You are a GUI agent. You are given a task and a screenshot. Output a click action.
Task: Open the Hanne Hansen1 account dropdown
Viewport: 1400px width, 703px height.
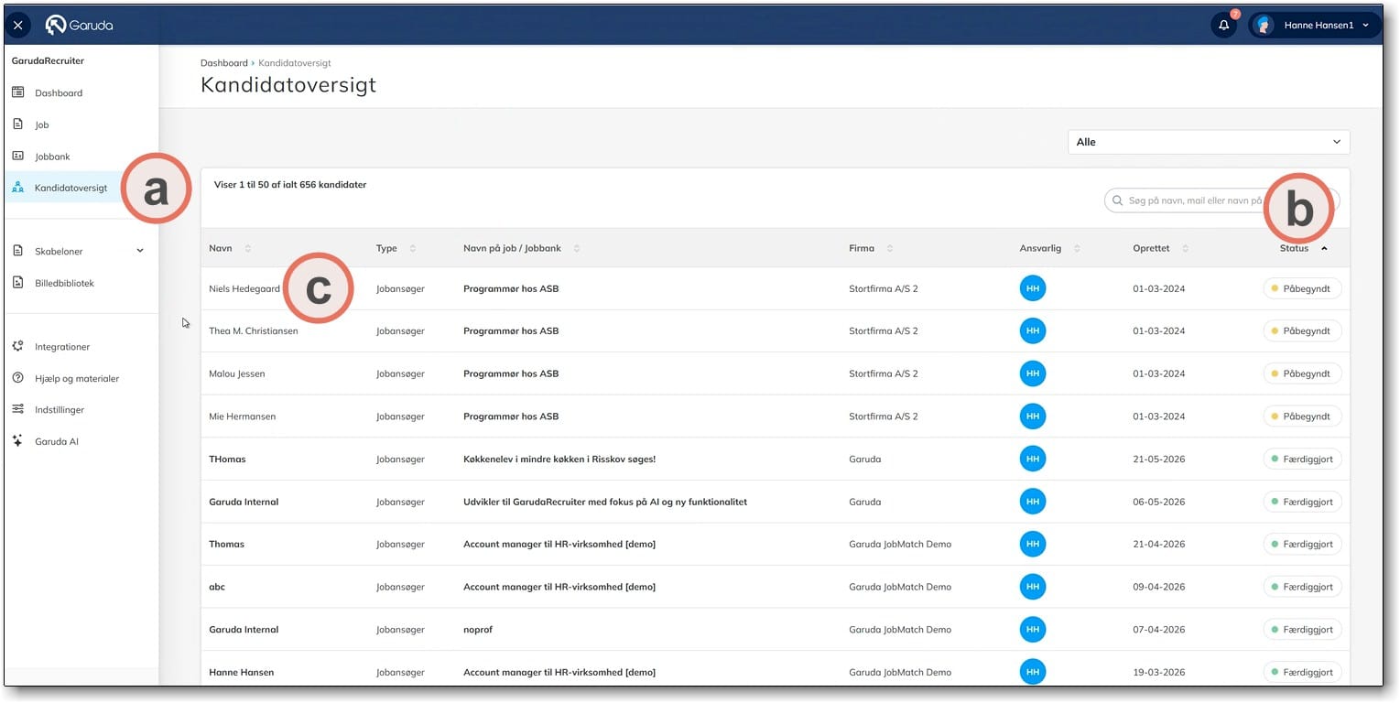[1315, 26]
